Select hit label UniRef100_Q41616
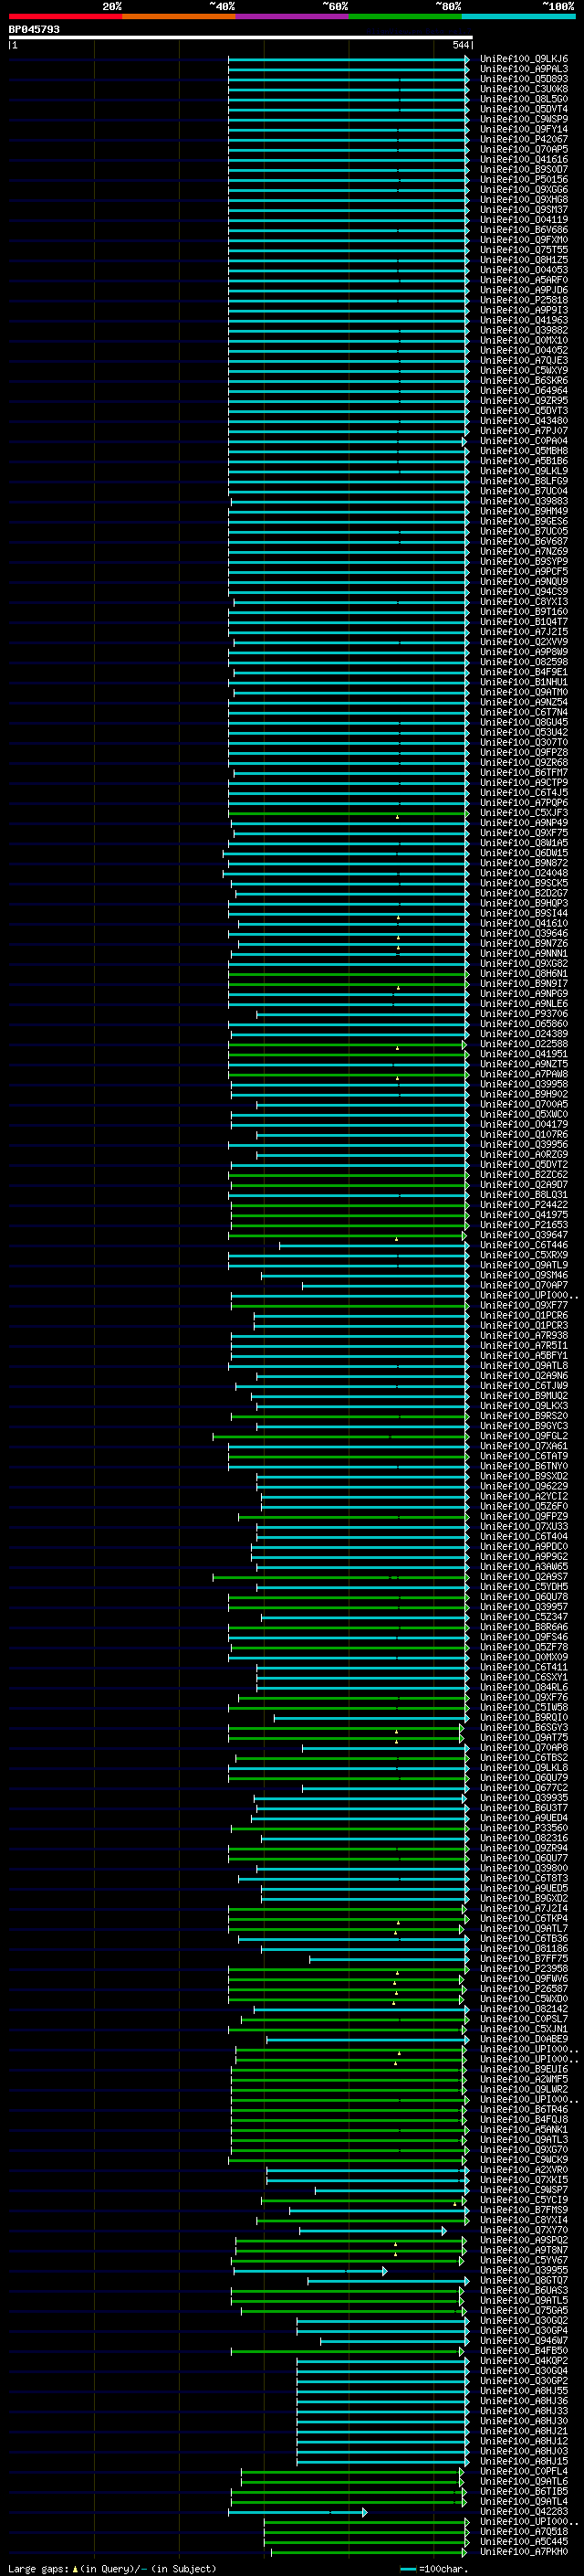 point(524,159)
